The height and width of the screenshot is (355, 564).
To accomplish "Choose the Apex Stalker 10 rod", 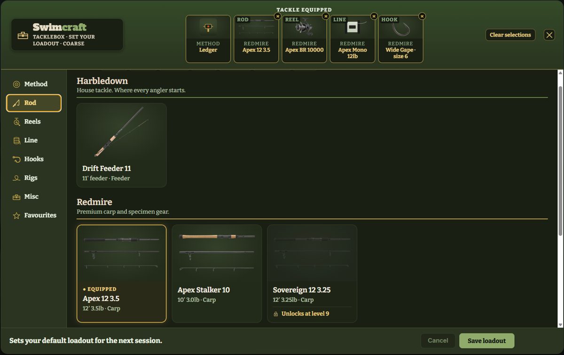I will point(217,274).
